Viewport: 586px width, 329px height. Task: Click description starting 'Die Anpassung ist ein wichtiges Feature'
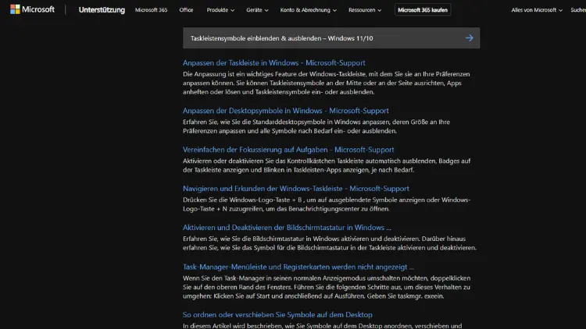pyautogui.click(x=327, y=83)
